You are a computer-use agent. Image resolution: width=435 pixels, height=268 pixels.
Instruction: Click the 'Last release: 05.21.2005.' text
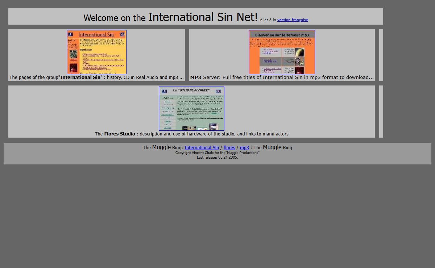[217, 158]
